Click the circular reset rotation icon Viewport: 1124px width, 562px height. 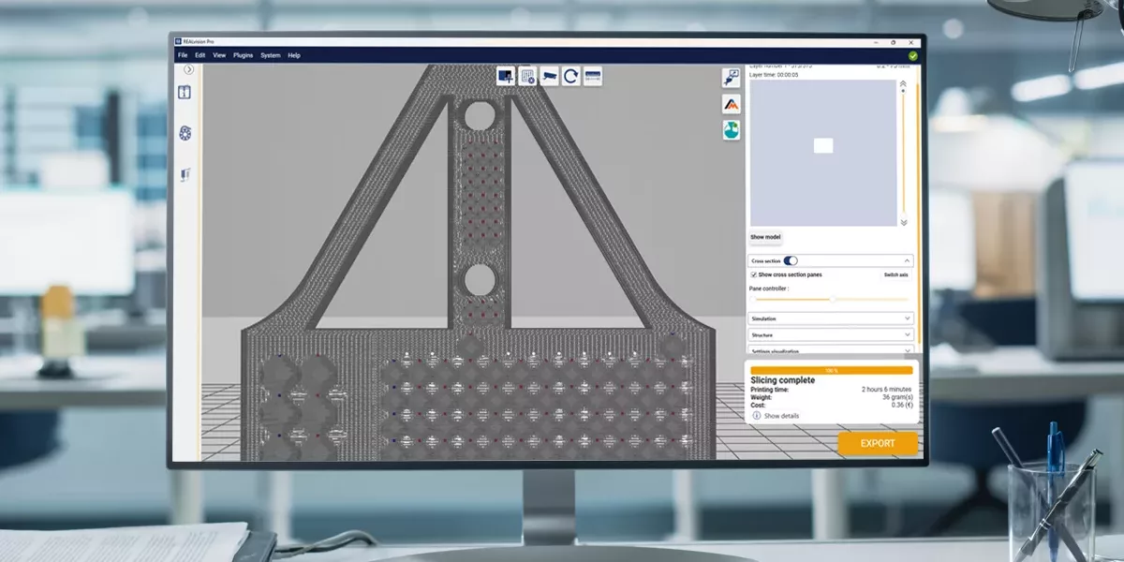pos(570,77)
